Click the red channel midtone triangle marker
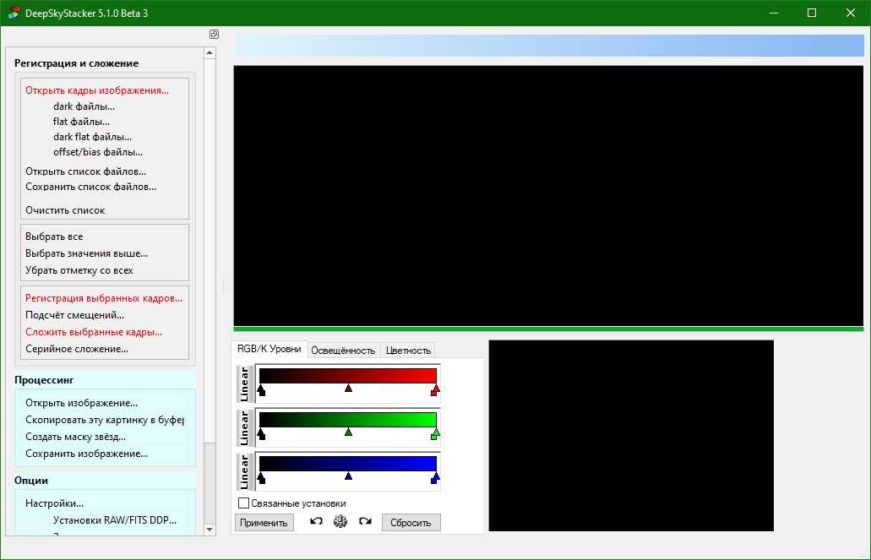The height and width of the screenshot is (560, 871). (348, 388)
